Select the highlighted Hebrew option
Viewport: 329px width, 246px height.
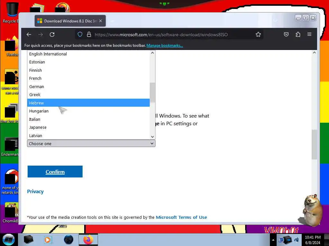click(x=88, y=103)
